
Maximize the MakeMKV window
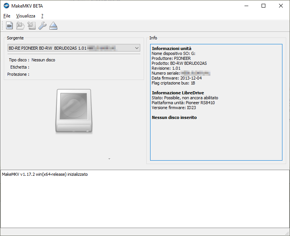(x=263, y=6)
